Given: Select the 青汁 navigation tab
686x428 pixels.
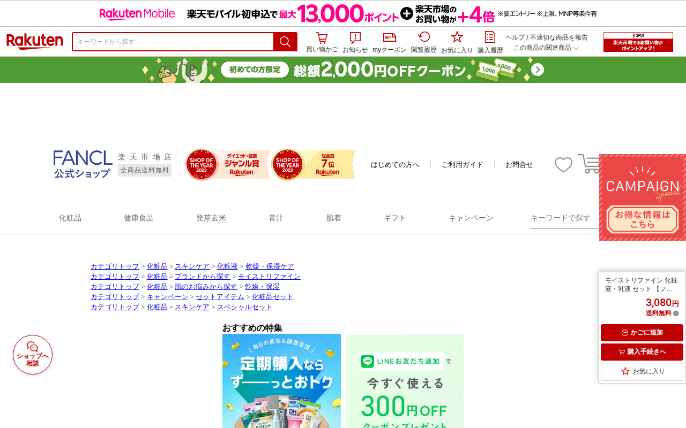Looking at the screenshot, I should (276, 218).
